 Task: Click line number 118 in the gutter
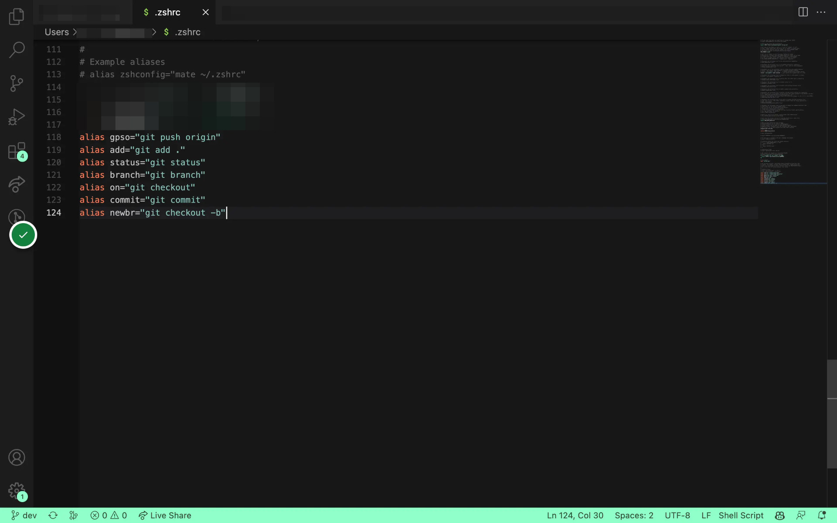tap(54, 137)
